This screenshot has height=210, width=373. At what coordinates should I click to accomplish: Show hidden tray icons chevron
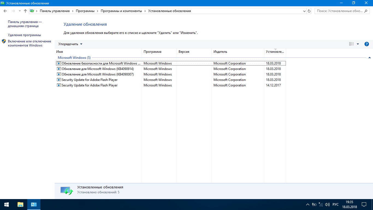click(308, 205)
